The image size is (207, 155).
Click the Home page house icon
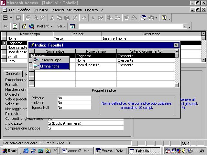pyautogui.click(x=24, y=26)
